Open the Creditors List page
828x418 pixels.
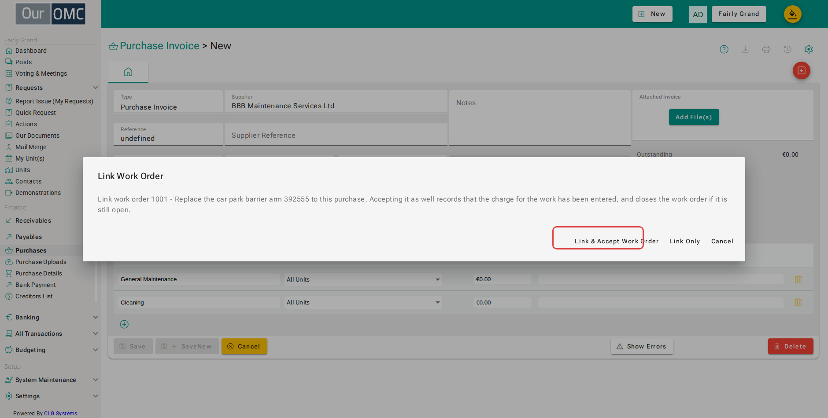(34, 296)
